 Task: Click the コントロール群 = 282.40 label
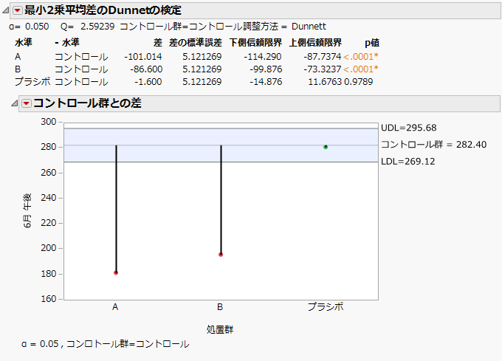(x=434, y=145)
